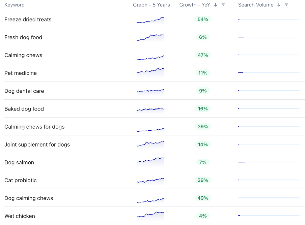
Task: Select the Keyword column header
Action: [15, 5]
